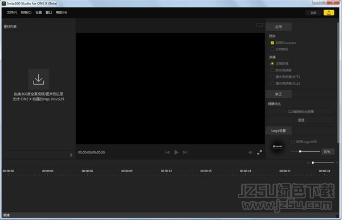
Task: Enter fullscreen preview with expand arrows icon
Action: (259, 152)
